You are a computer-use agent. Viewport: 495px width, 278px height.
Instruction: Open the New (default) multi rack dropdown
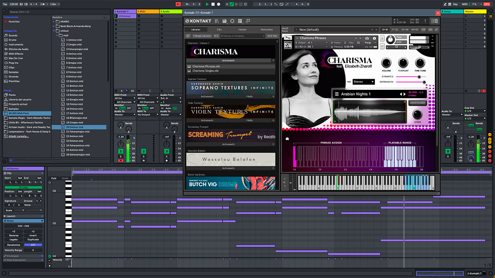pos(336,30)
